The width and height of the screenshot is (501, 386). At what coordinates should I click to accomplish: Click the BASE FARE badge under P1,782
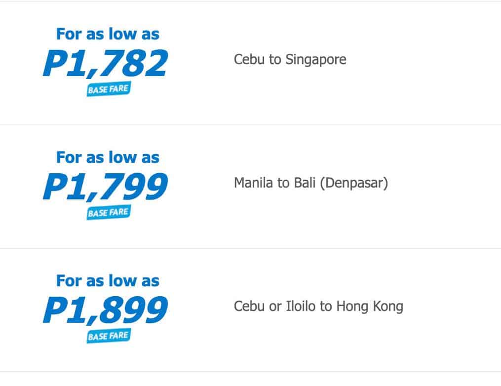click(x=108, y=90)
